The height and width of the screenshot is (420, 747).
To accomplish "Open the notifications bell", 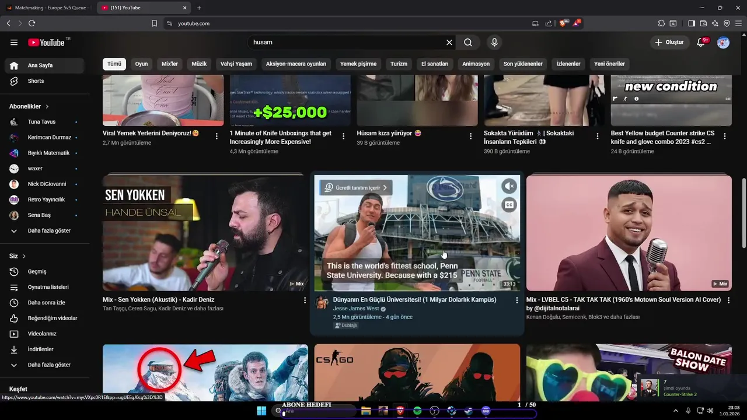I will point(702,43).
